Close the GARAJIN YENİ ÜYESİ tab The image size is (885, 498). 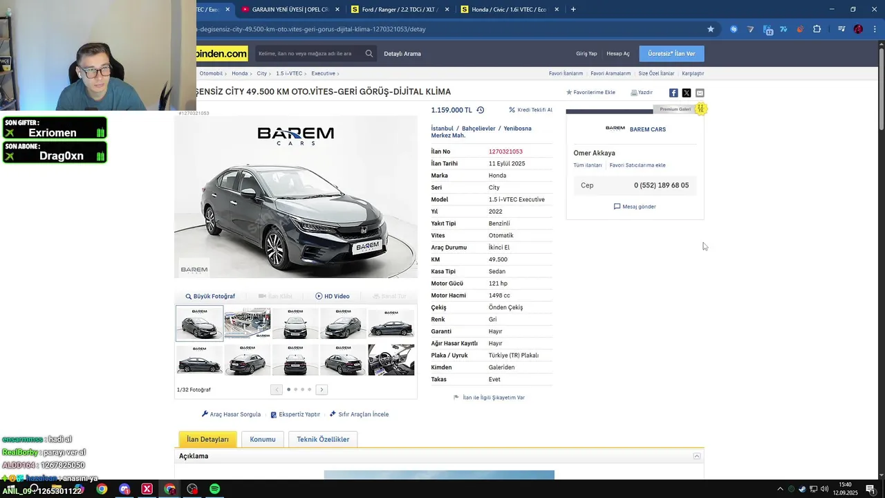click(x=337, y=10)
